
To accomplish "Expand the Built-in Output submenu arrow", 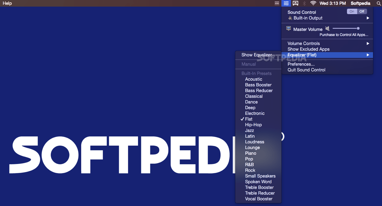I will pyautogui.click(x=368, y=18).
